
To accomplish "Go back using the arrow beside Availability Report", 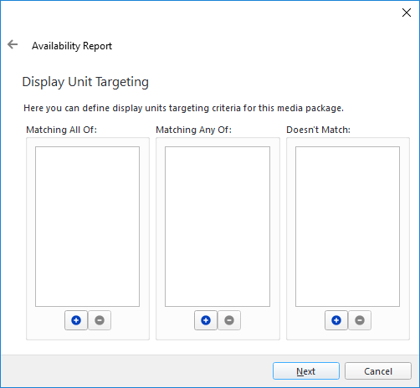I will point(13,44).
